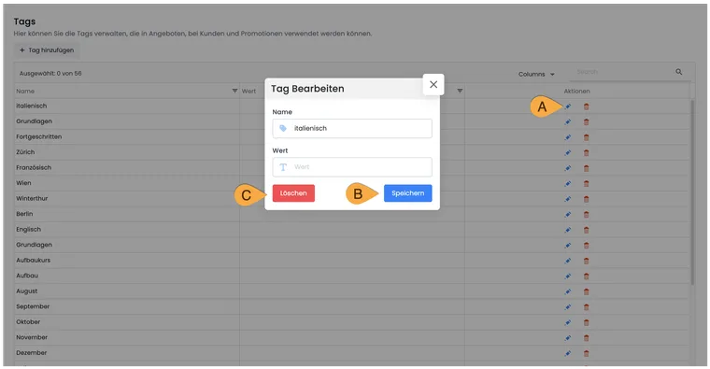Edit the Dezember tag via pencil icon
The height and width of the screenshot is (369, 710).
(568, 353)
